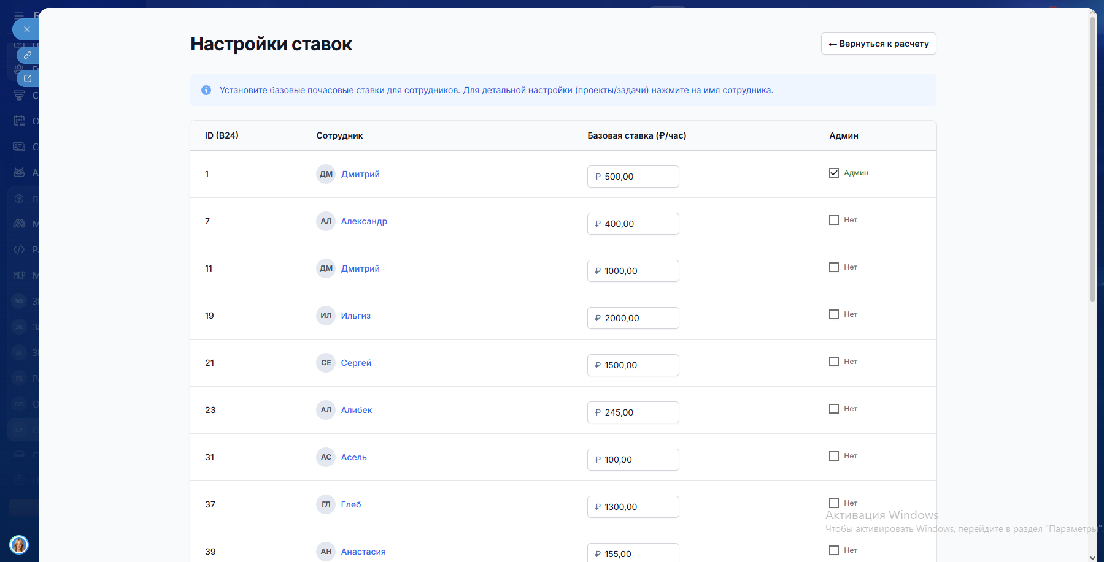This screenshot has width=1104, height=562.
Task: Click the Админ column header
Action: 844,135
